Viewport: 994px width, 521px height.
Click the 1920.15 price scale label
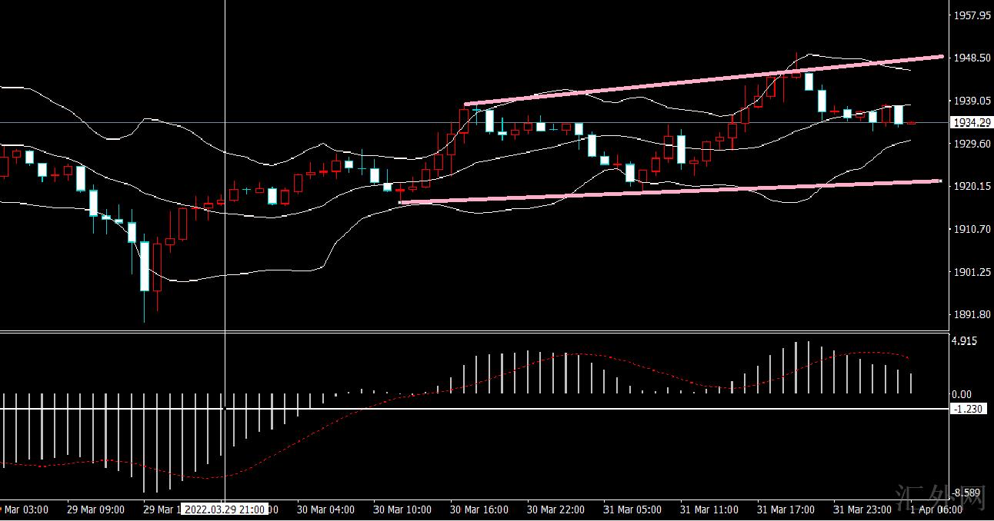[971, 187]
